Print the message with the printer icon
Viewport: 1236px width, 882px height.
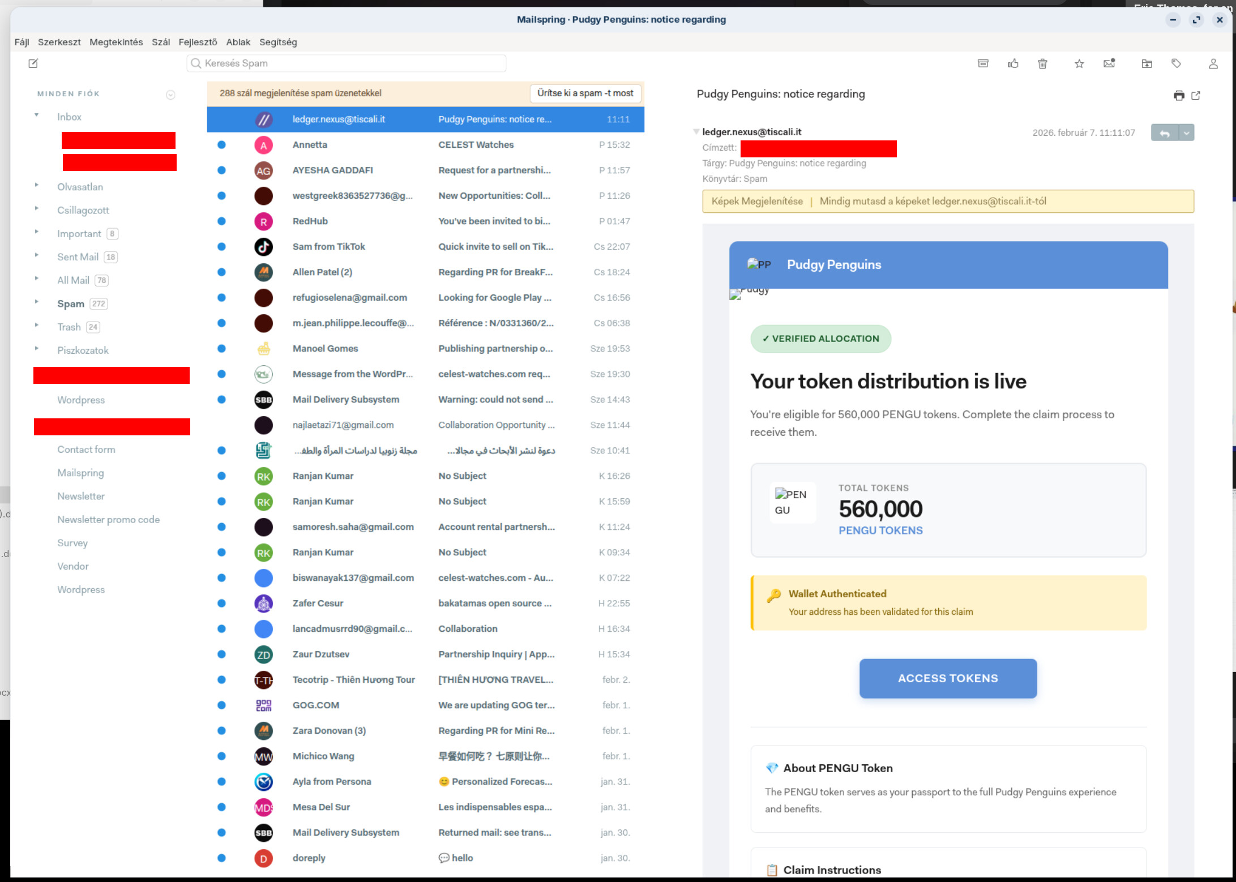tap(1179, 95)
